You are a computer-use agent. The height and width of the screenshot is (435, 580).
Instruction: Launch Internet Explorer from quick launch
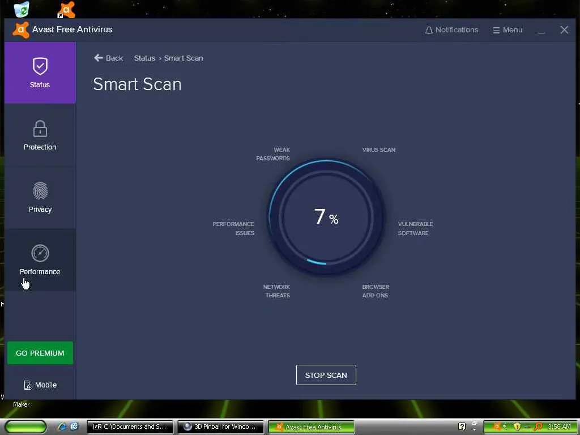point(62,427)
